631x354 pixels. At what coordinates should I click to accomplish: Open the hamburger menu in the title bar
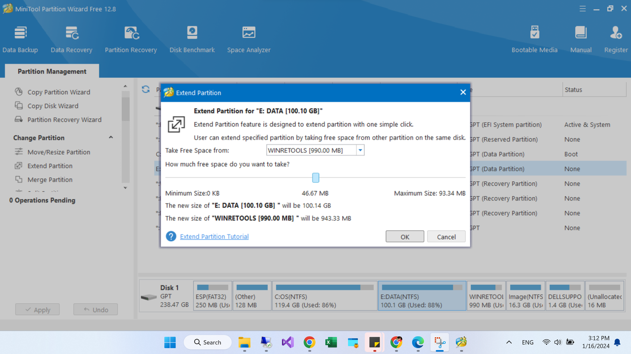(x=583, y=9)
